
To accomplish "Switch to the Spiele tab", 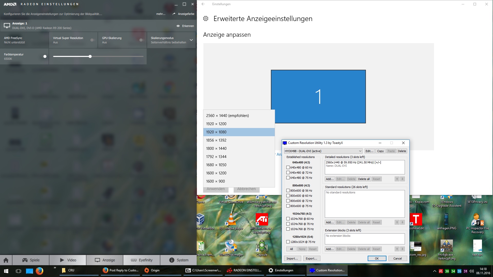I will pyautogui.click(x=31, y=260).
